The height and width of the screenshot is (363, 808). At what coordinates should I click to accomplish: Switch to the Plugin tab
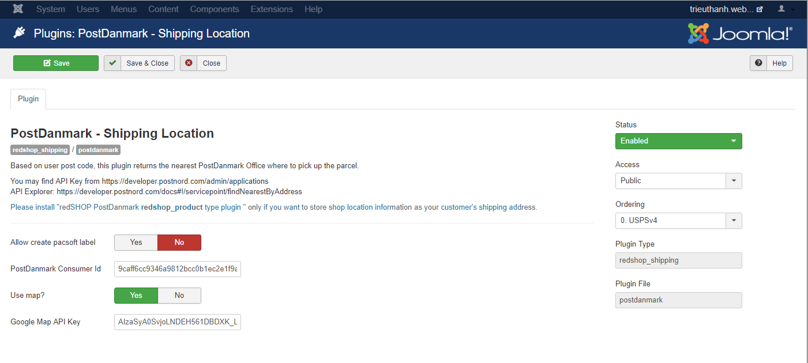click(x=28, y=99)
